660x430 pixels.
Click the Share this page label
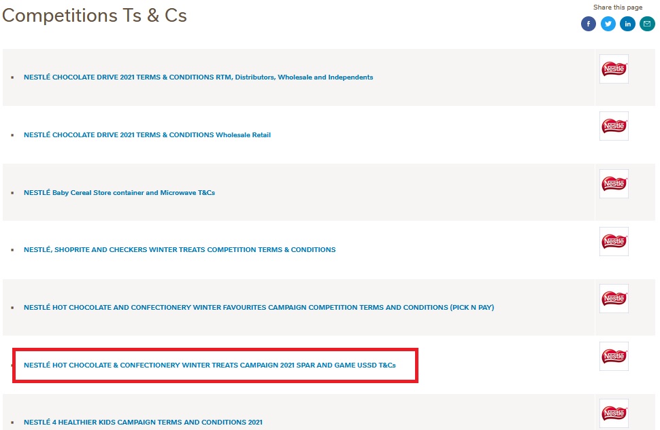tap(617, 7)
